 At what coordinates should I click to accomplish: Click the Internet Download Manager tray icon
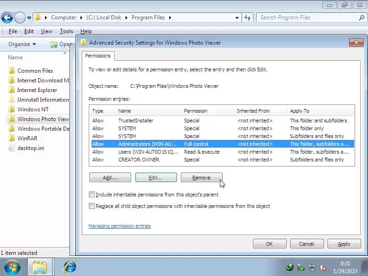pyautogui.click(x=290, y=267)
